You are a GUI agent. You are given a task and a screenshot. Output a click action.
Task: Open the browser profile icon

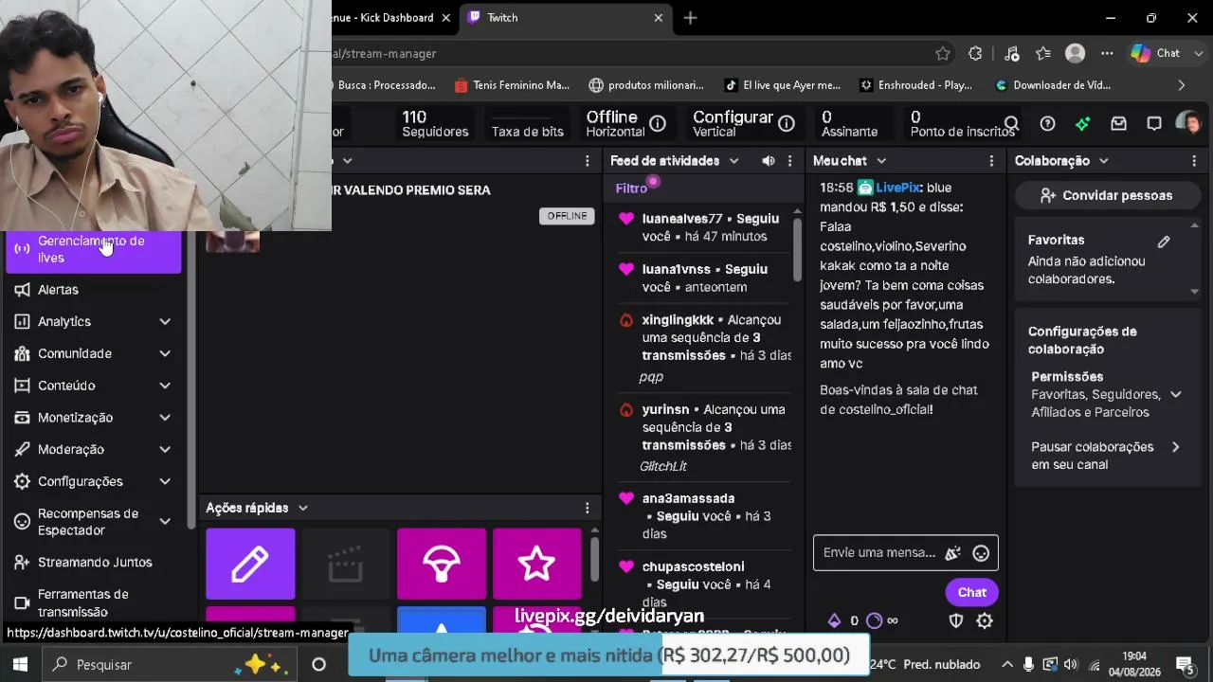coord(1075,54)
